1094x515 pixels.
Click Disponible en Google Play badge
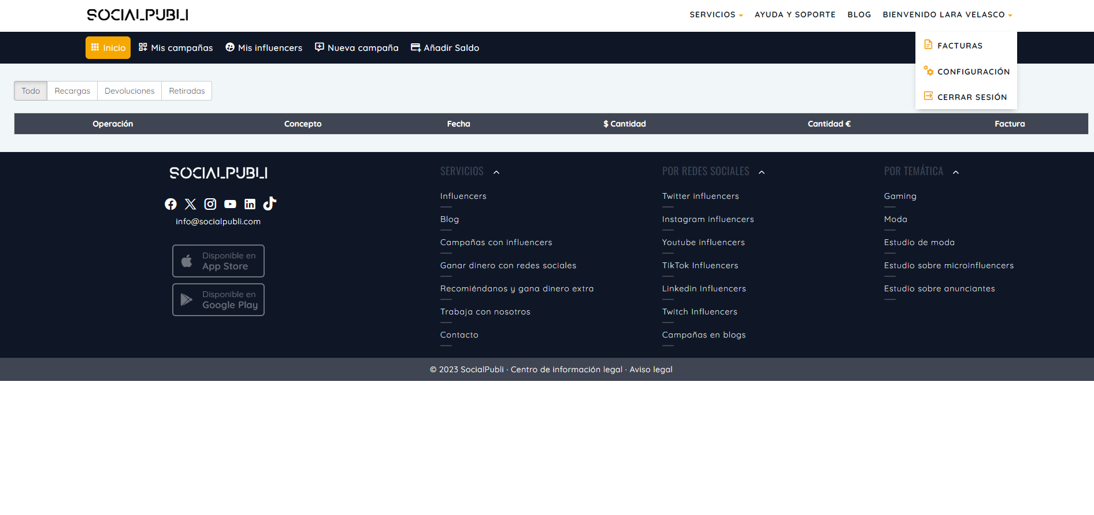218,299
